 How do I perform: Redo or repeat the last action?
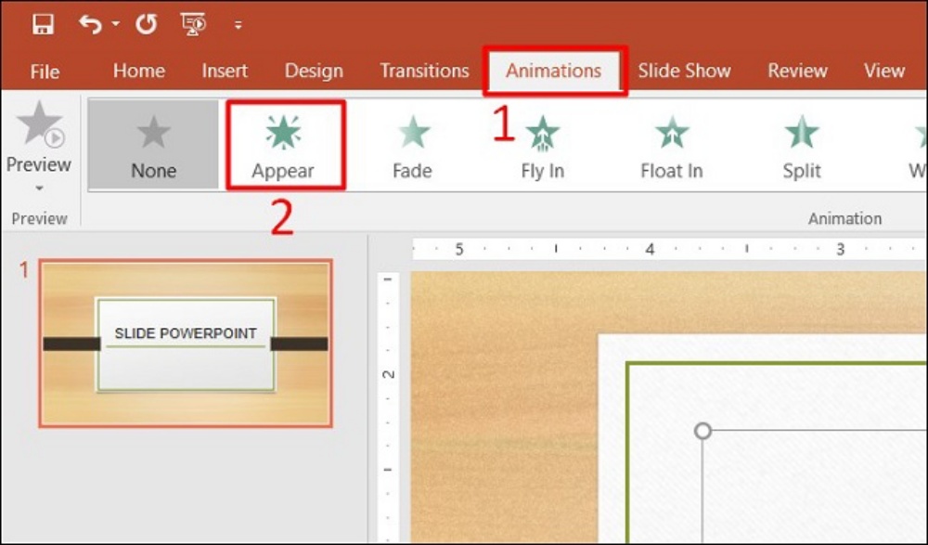(x=146, y=24)
